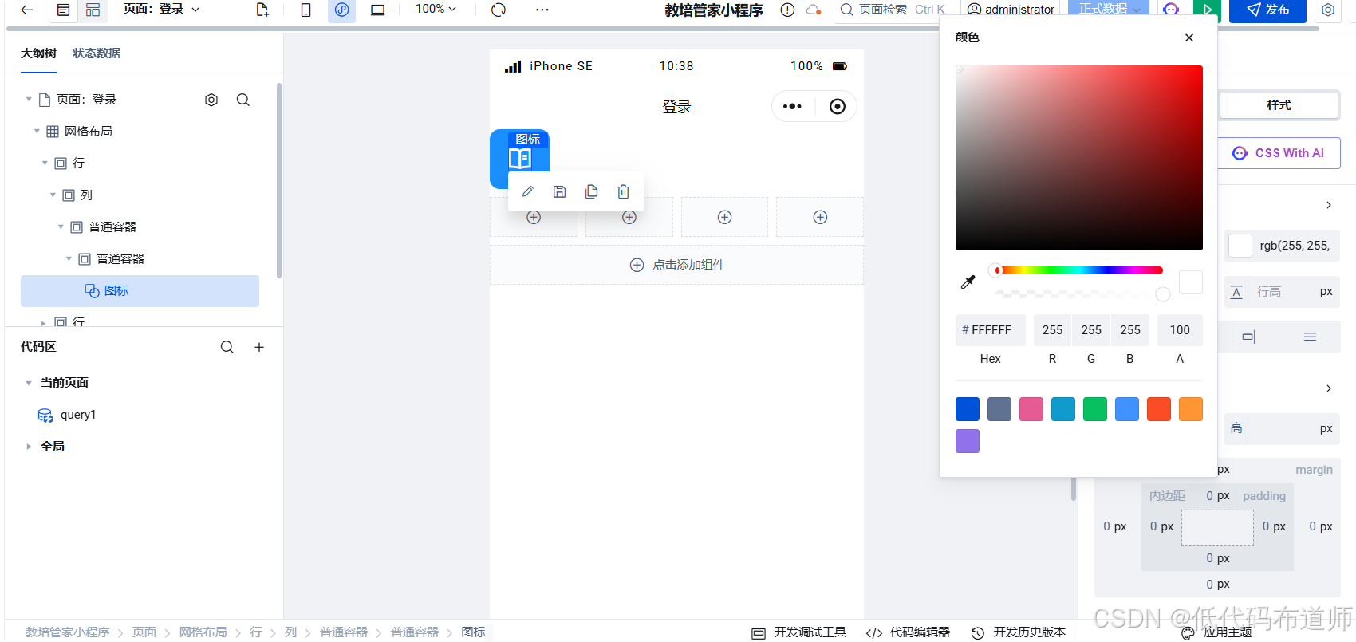Switch to the 大纲树 tab
1356x642 pixels.
point(38,53)
